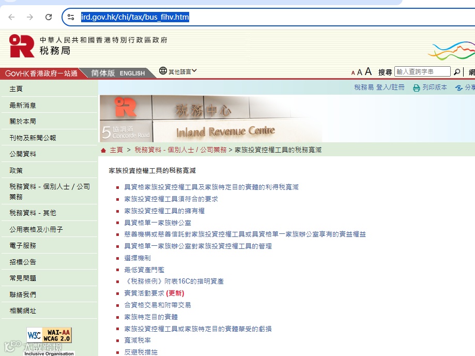This screenshot has width=475, height=356.
Task: Click the W3C WAI-AA WCAG 2.0 badge
Action: pyautogui.click(x=49, y=335)
